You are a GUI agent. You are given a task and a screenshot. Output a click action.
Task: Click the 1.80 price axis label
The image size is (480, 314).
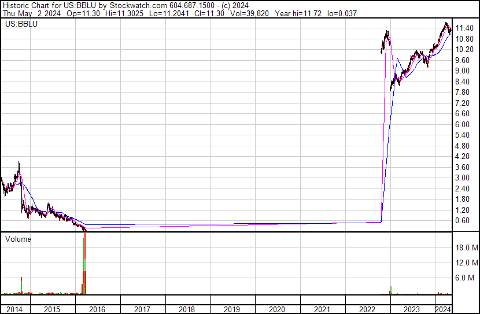[x=462, y=200]
